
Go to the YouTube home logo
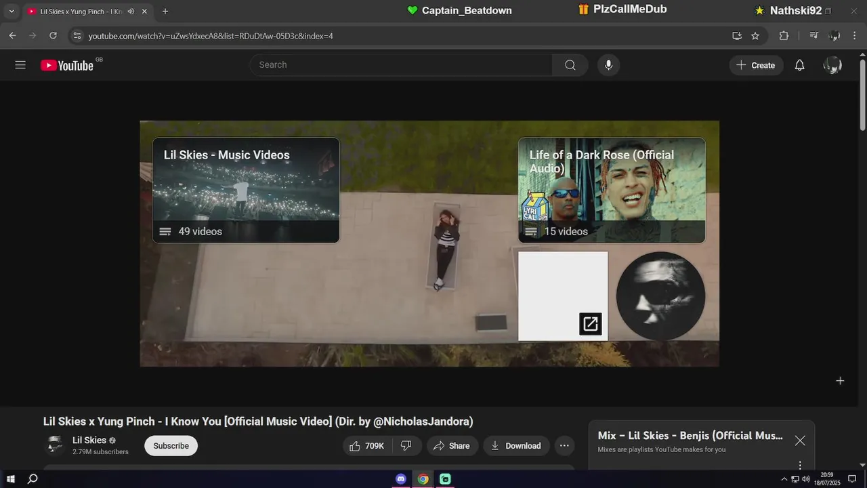(67, 65)
